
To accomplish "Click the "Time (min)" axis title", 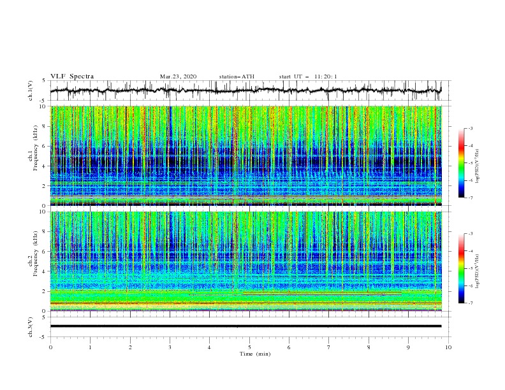I will click(255, 354).
